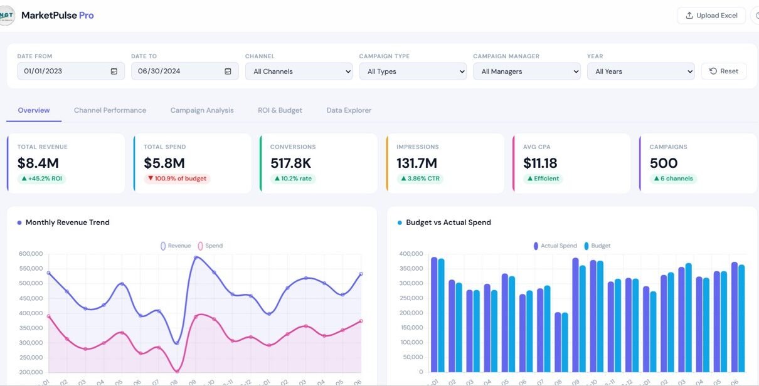759x386 pixels.
Task: Toggle Actual Spend series in the bar chart legend
Action: click(x=555, y=246)
